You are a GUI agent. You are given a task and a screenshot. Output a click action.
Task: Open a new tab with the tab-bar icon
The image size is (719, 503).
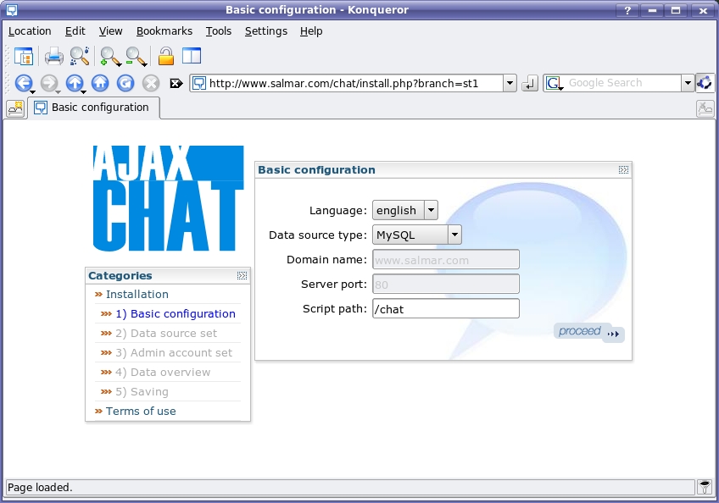click(15, 108)
